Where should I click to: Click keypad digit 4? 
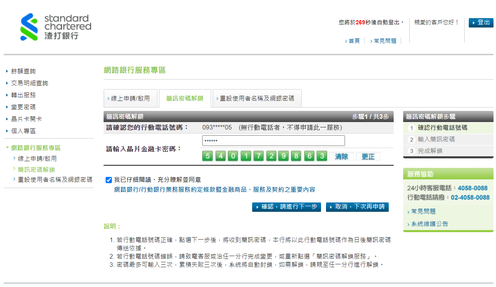(x=220, y=156)
